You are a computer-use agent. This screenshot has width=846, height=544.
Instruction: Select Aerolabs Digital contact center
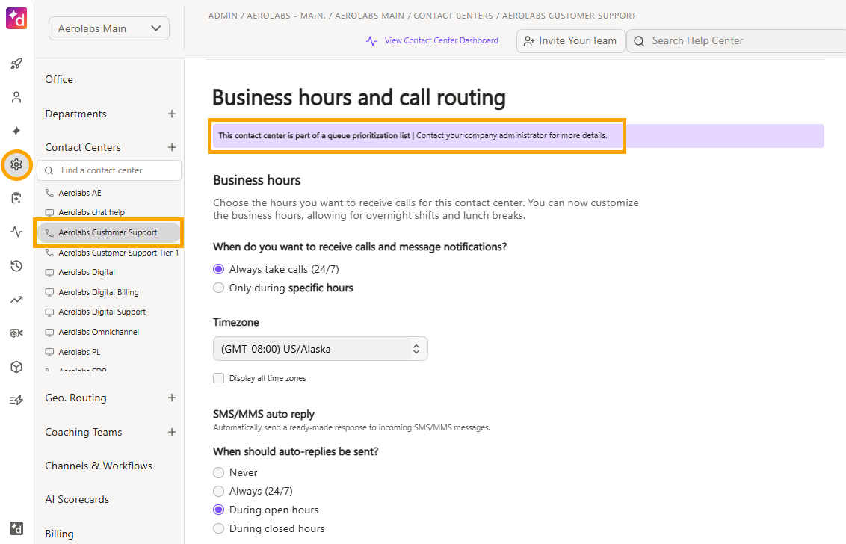[87, 272]
